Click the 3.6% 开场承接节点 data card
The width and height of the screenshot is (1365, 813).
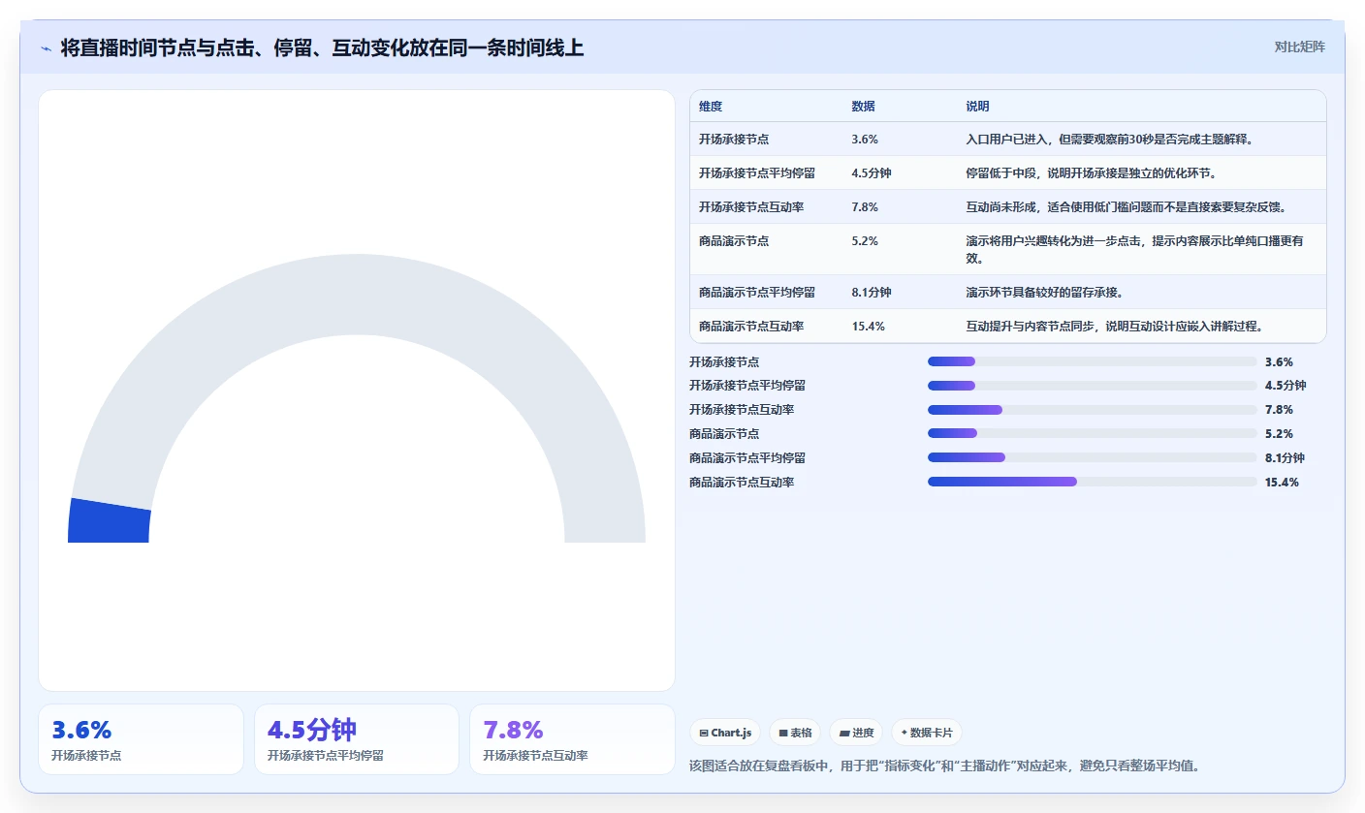coord(141,739)
